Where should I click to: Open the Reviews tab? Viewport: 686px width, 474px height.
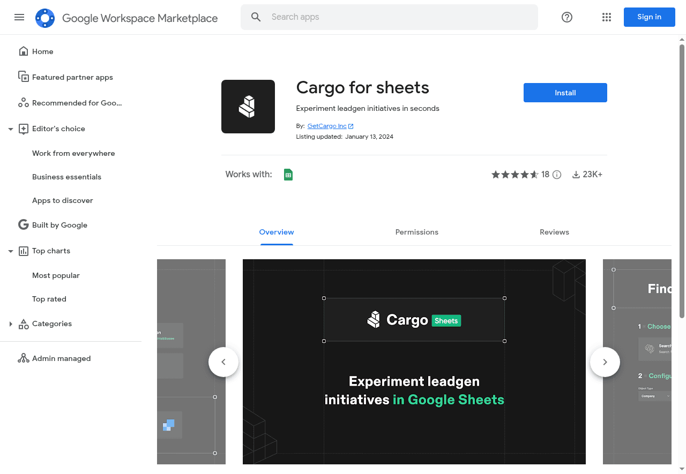click(x=554, y=232)
